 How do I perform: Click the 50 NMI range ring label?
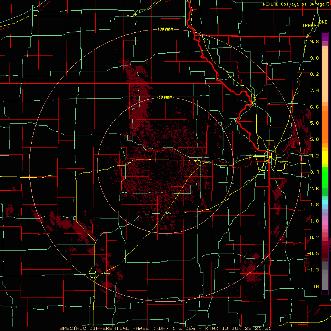tap(165, 97)
